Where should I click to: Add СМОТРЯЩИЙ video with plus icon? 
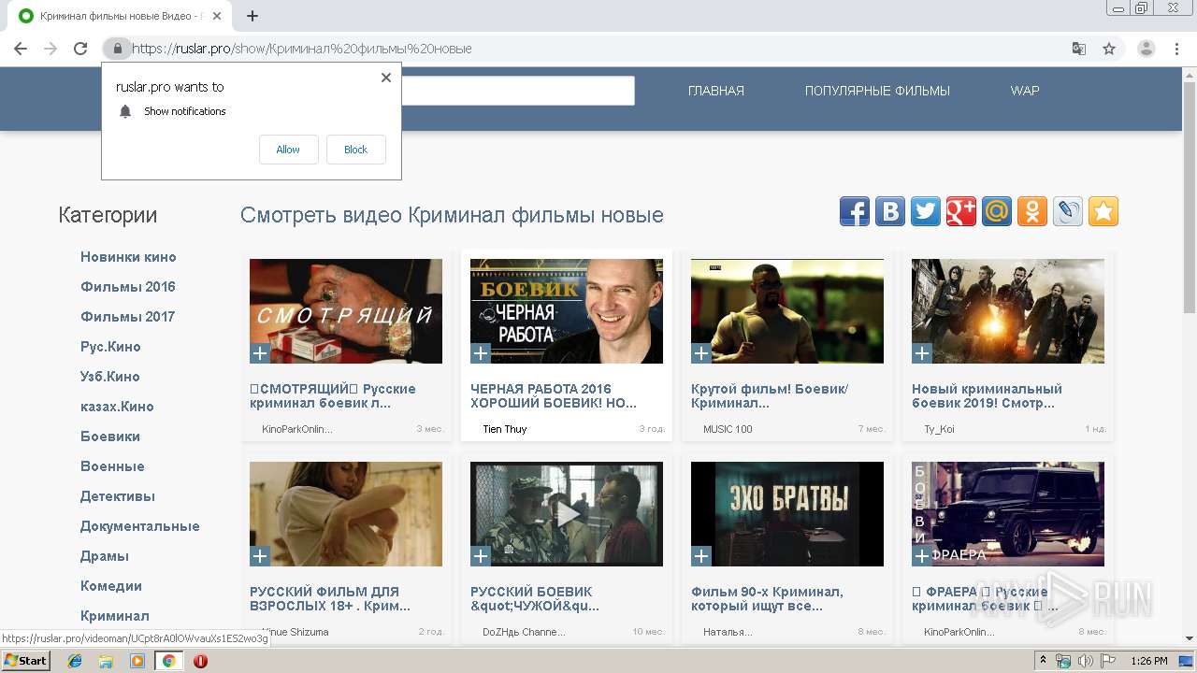(260, 353)
